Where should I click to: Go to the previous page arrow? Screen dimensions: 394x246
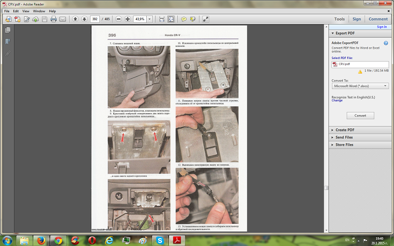75,19
